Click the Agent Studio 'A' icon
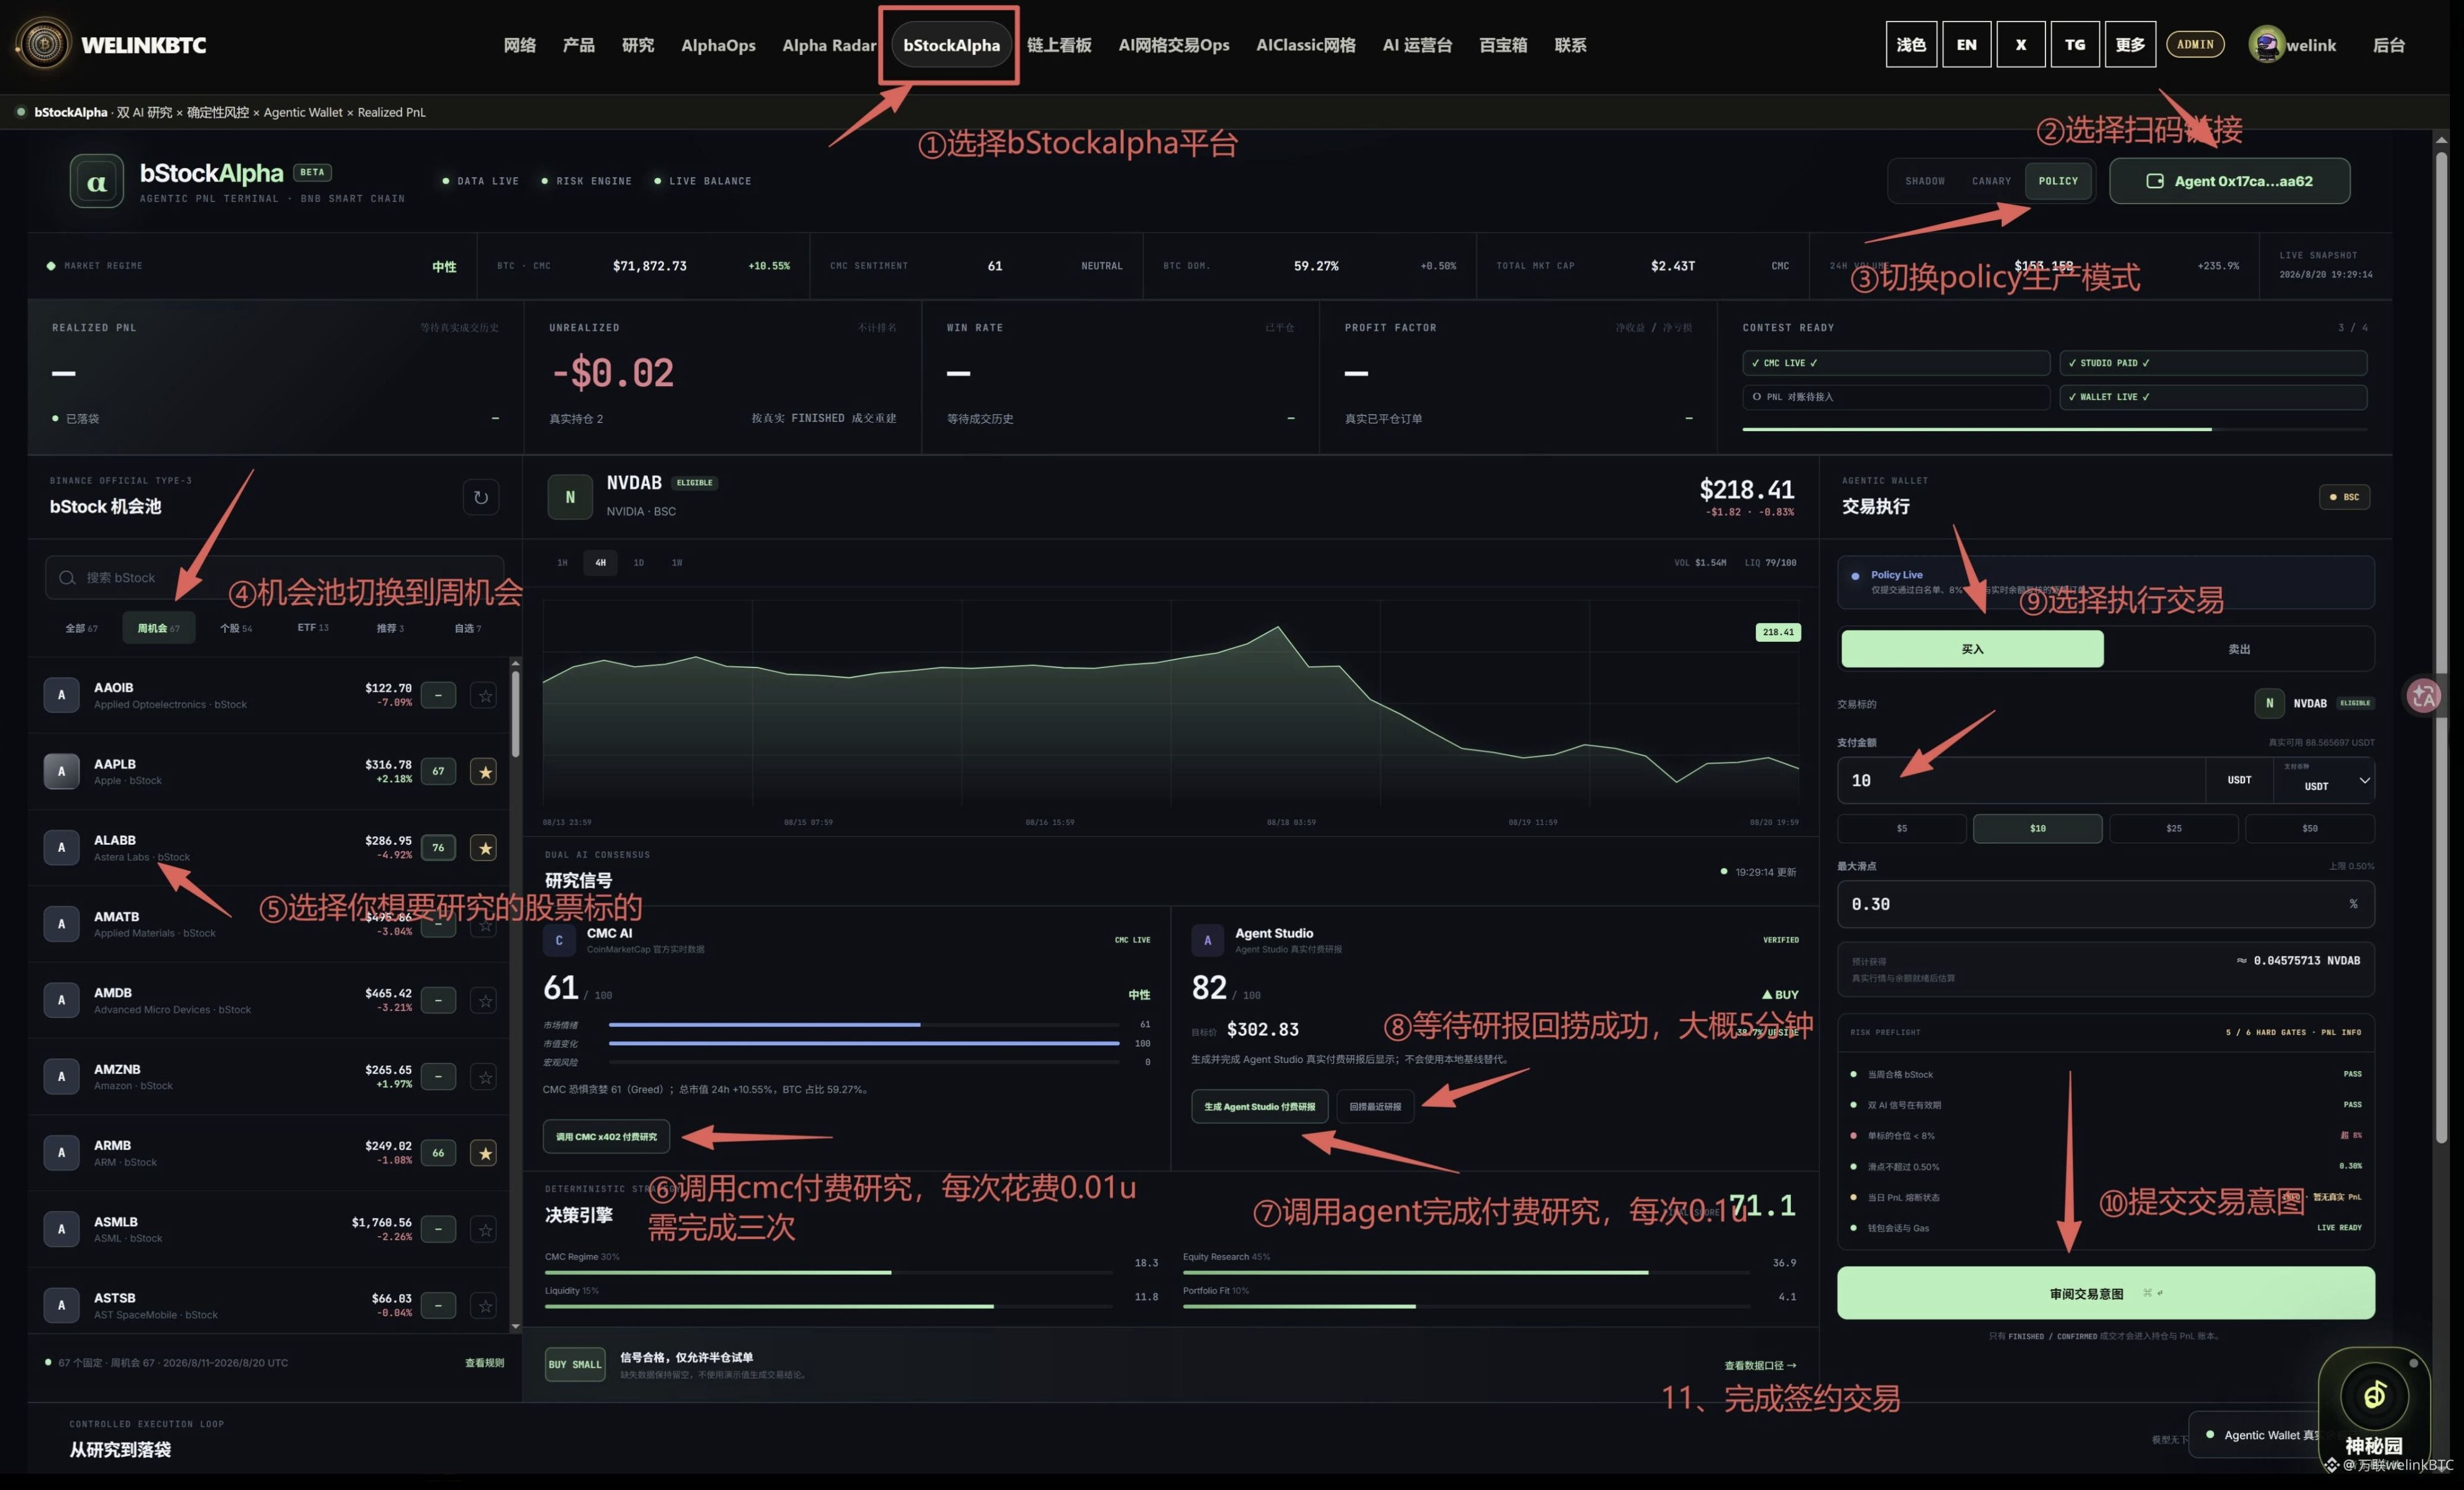 (x=1207, y=940)
